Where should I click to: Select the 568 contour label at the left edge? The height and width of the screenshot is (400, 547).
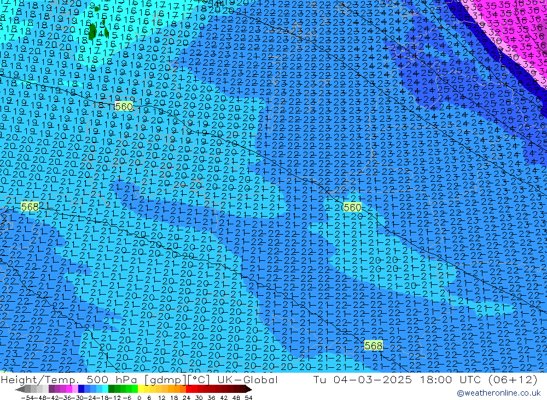[30, 207]
